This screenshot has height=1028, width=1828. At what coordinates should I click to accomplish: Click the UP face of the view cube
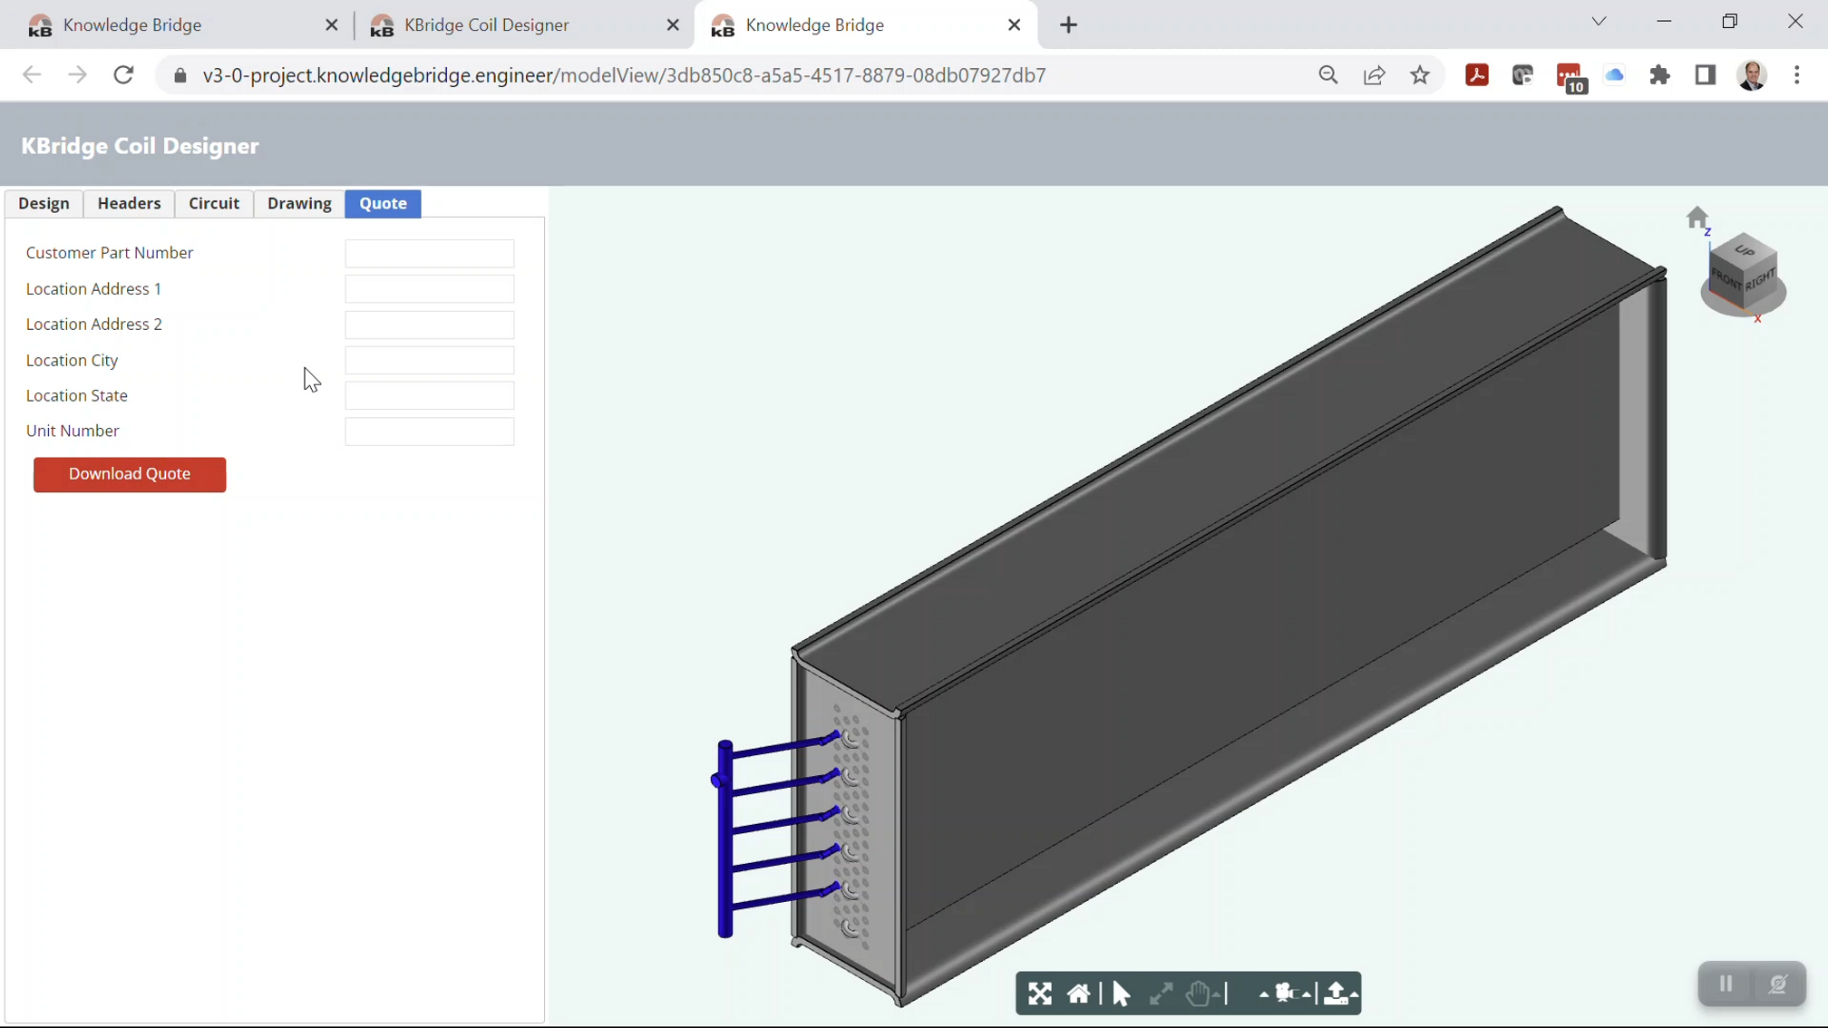click(x=1744, y=251)
